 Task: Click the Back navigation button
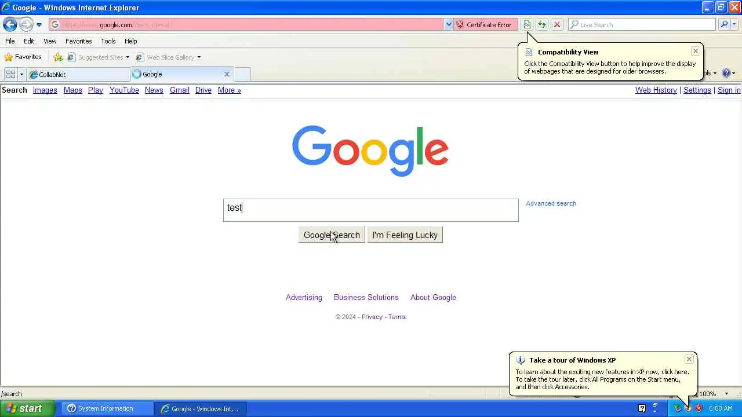[x=10, y=24]
